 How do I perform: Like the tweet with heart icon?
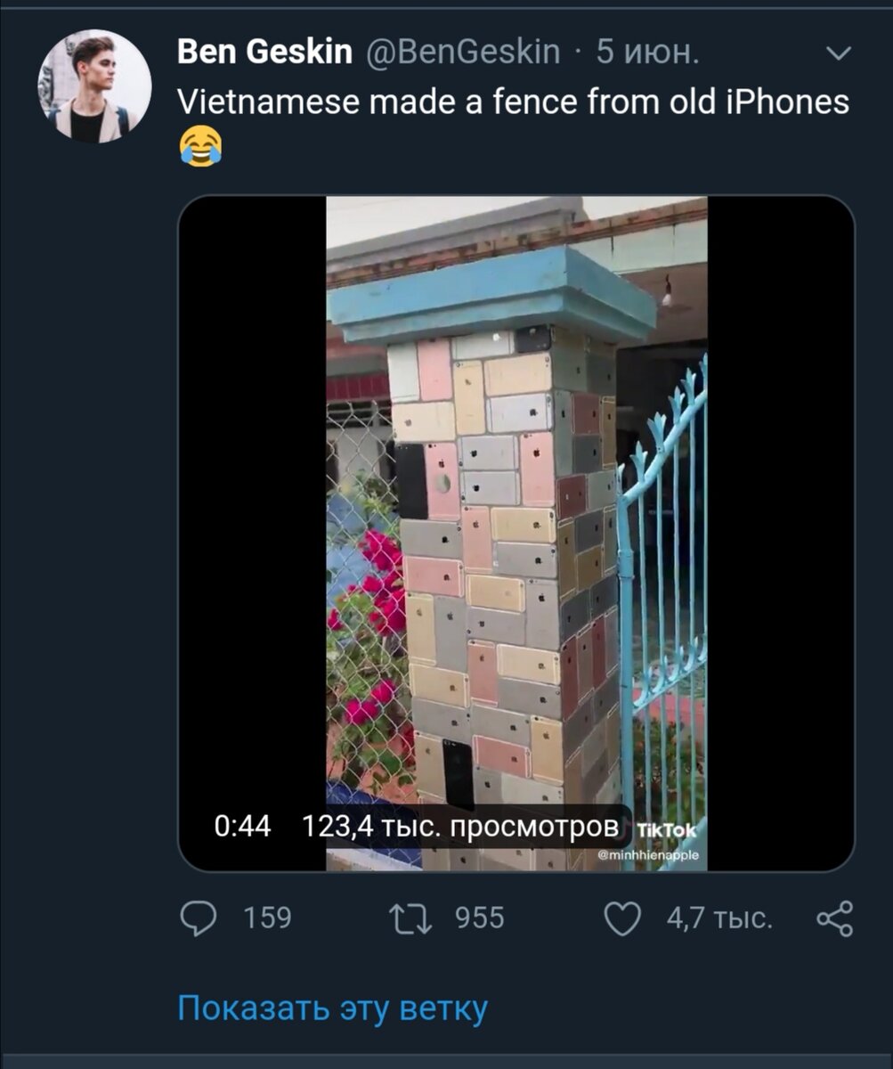[622, 918]
